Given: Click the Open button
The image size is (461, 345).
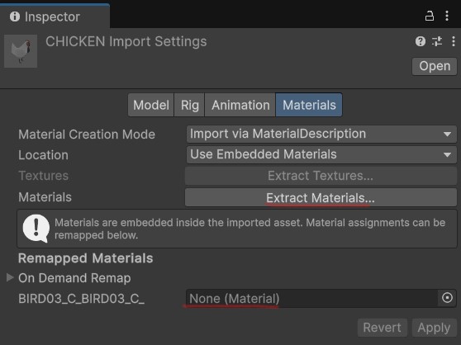Looking at the screenshot, I should (x=435, y=66).
